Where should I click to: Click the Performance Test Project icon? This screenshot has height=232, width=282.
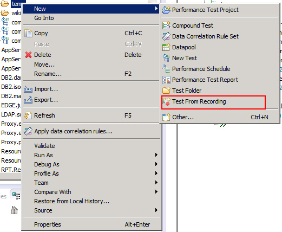pos(166,10)
